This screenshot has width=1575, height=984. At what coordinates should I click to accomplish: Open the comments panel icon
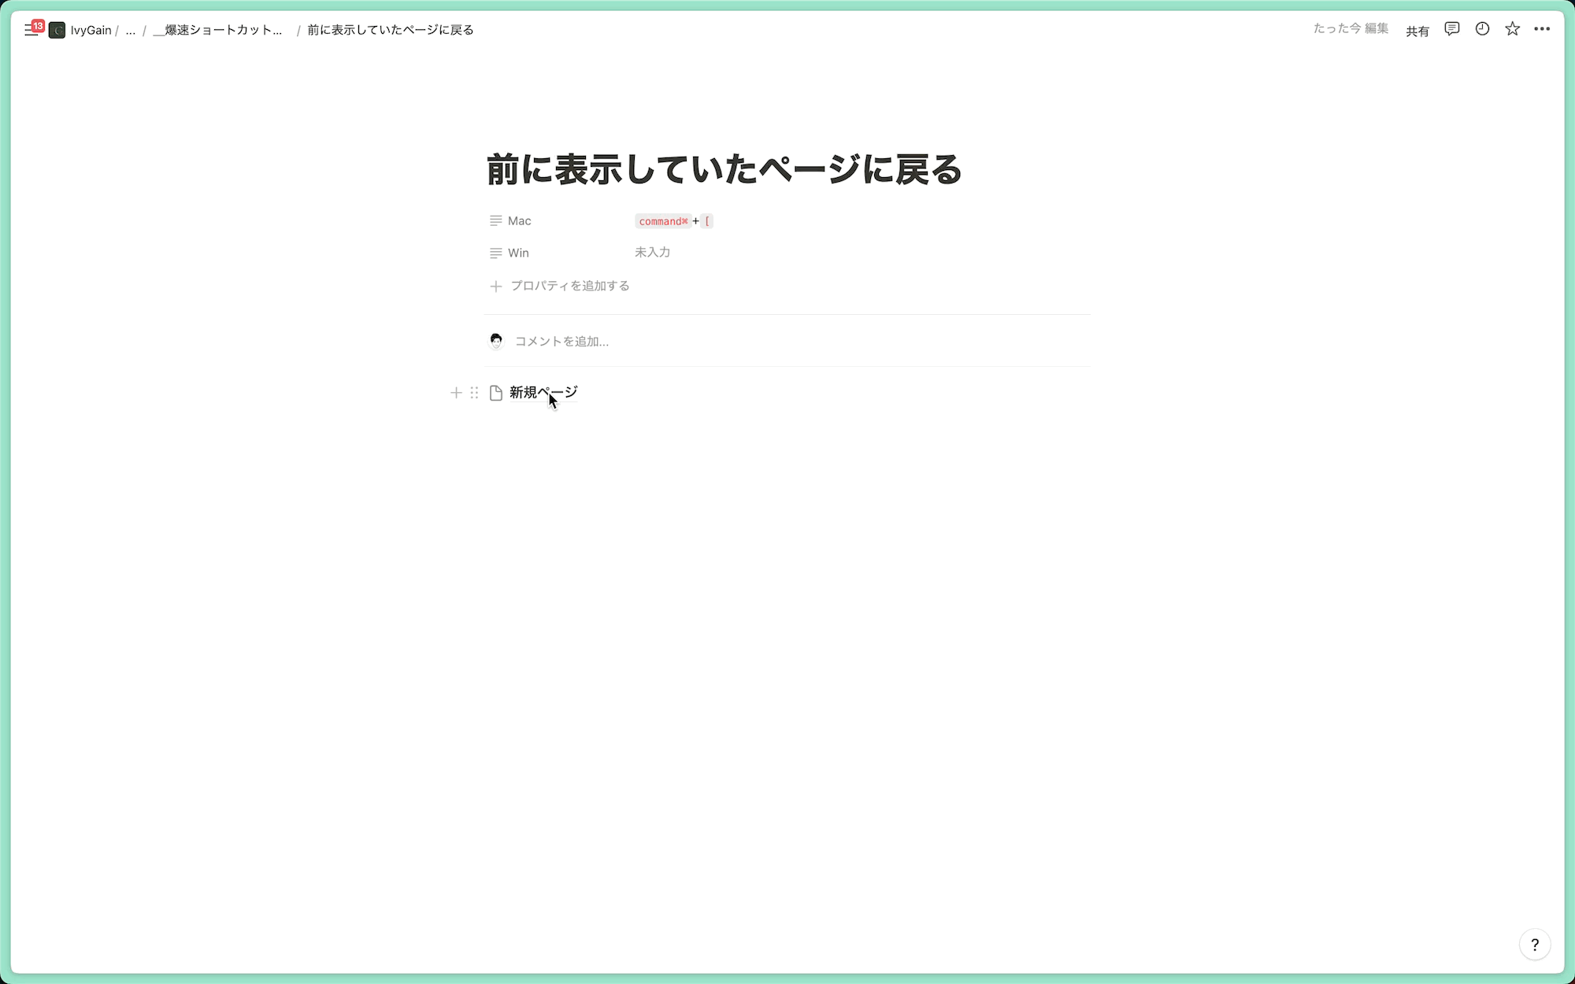click(1452, 29)
